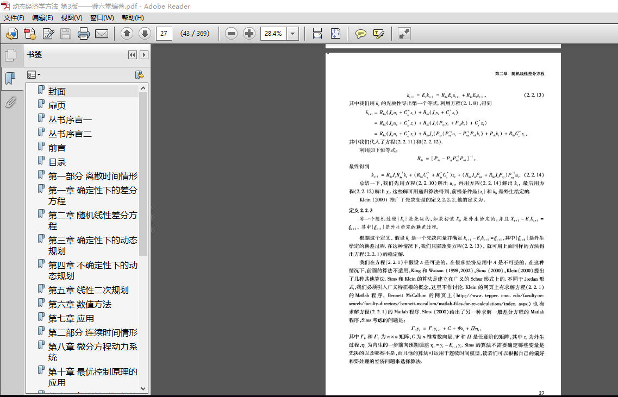Jump to 丛书序言二 bookmark
618x397 pixels.
pos(70,134)
